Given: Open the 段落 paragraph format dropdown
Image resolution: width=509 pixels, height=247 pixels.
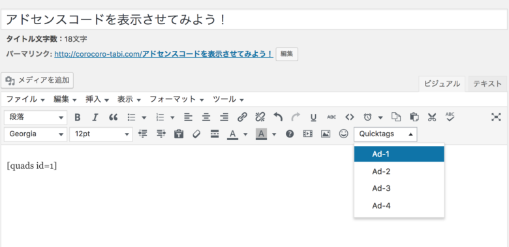Looking at the screenshot, I should pos(35,118).
